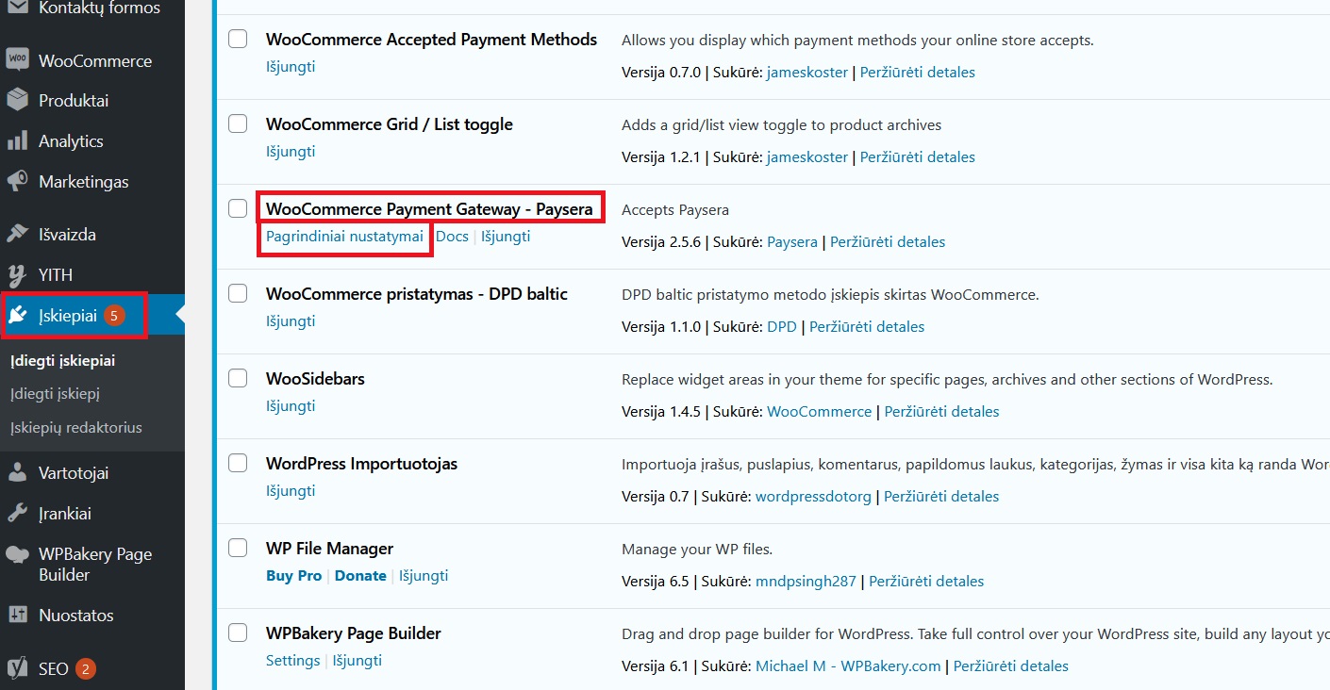The image size is (1330, 690).
Task: Tick the WP File Manager checkbox
Action: [x=238, y=548]
